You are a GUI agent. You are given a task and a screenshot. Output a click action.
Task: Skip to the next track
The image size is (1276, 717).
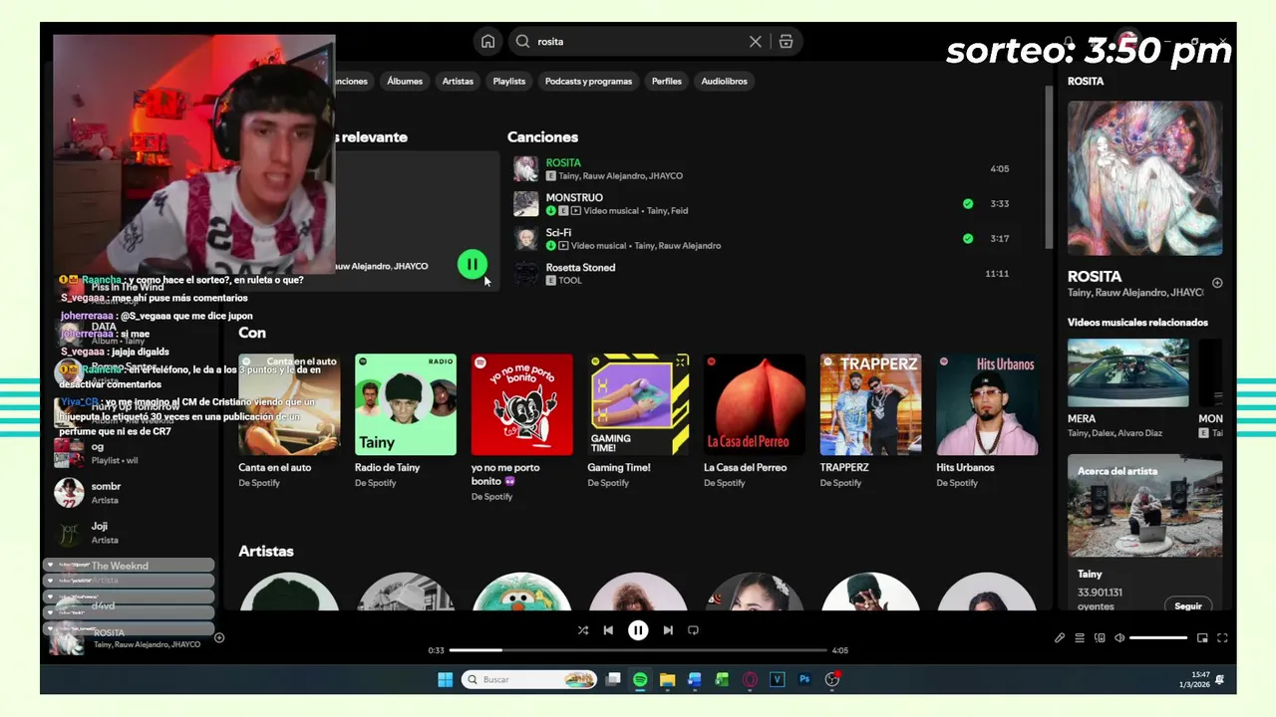[x=668, y=630]
